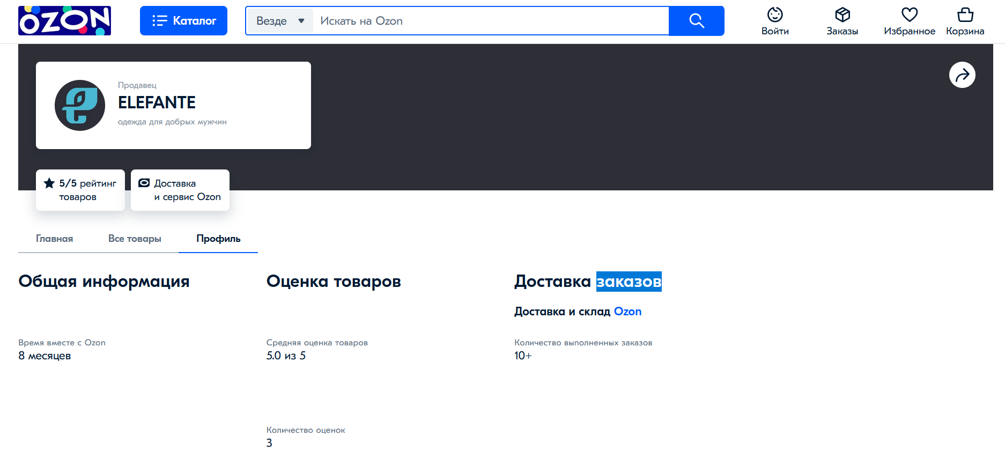The image size is (1005, 451).
Task: Click the Общая информация heading
Action: coord(104,282)
